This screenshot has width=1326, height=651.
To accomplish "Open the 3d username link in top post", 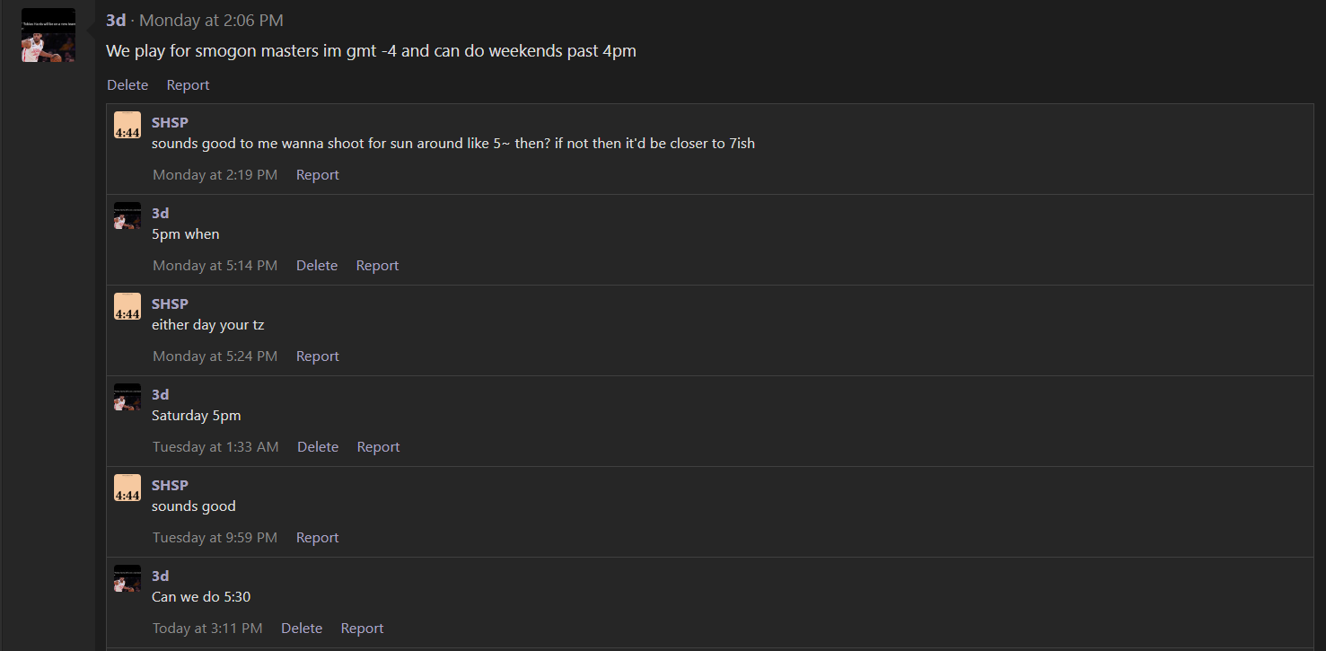I will coord(116,20).
